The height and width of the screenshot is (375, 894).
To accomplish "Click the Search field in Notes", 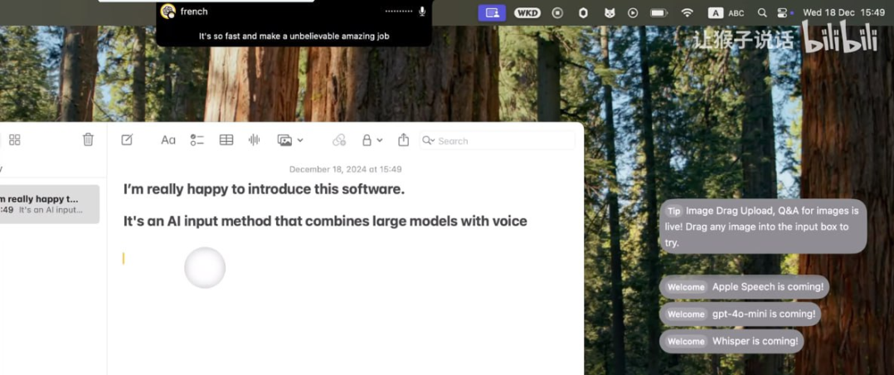I will coord(498,140).
